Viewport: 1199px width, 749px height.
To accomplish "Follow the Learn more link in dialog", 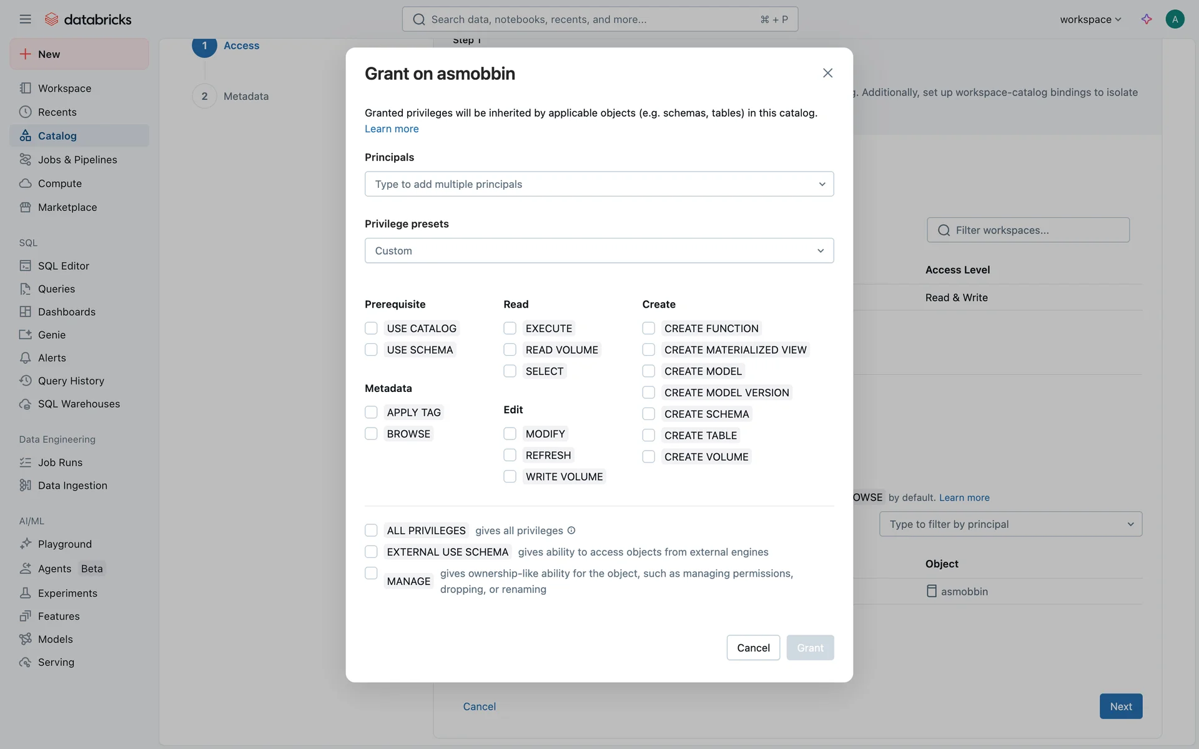I will coord(392,129).
